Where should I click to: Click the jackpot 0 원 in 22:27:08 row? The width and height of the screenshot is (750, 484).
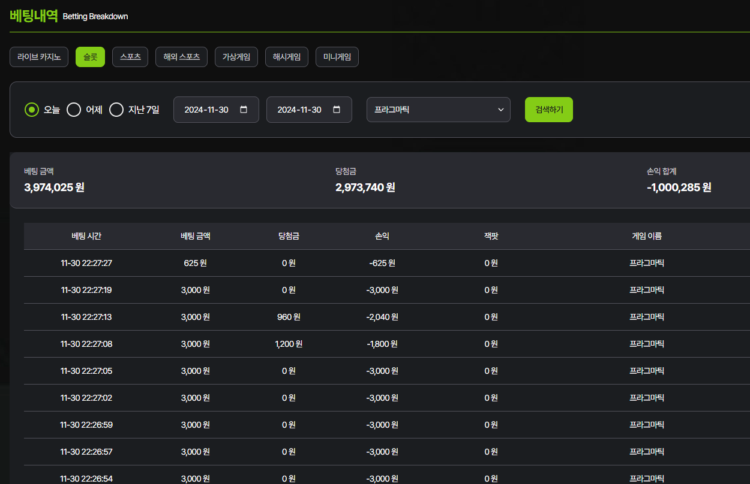[491, 344]
